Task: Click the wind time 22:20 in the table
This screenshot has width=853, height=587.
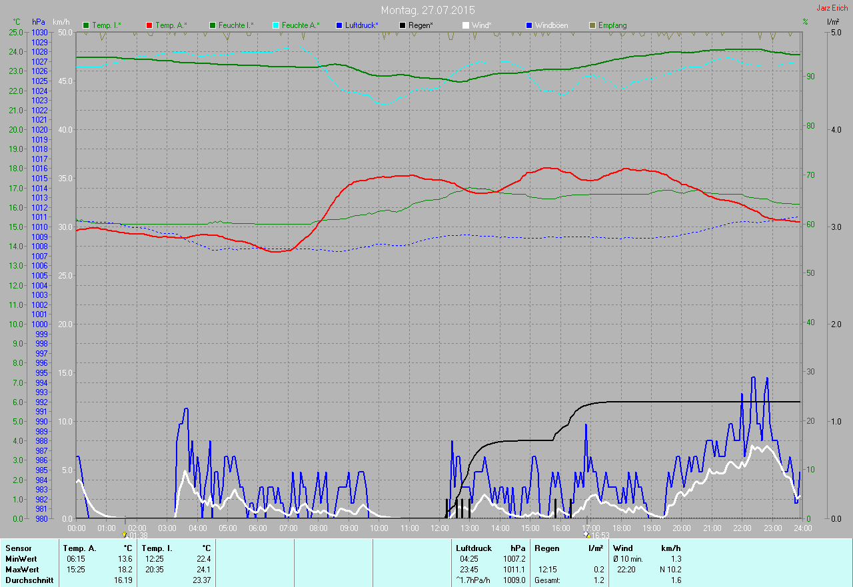Action: pyautogui.click(x=626, y=570)
